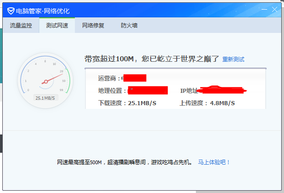
Task: Click the IP地址 label
Action: 189,91
